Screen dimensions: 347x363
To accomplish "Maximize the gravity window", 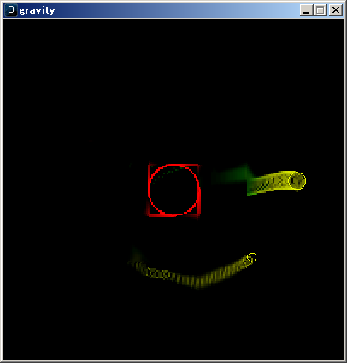I will tap(321, 10).
